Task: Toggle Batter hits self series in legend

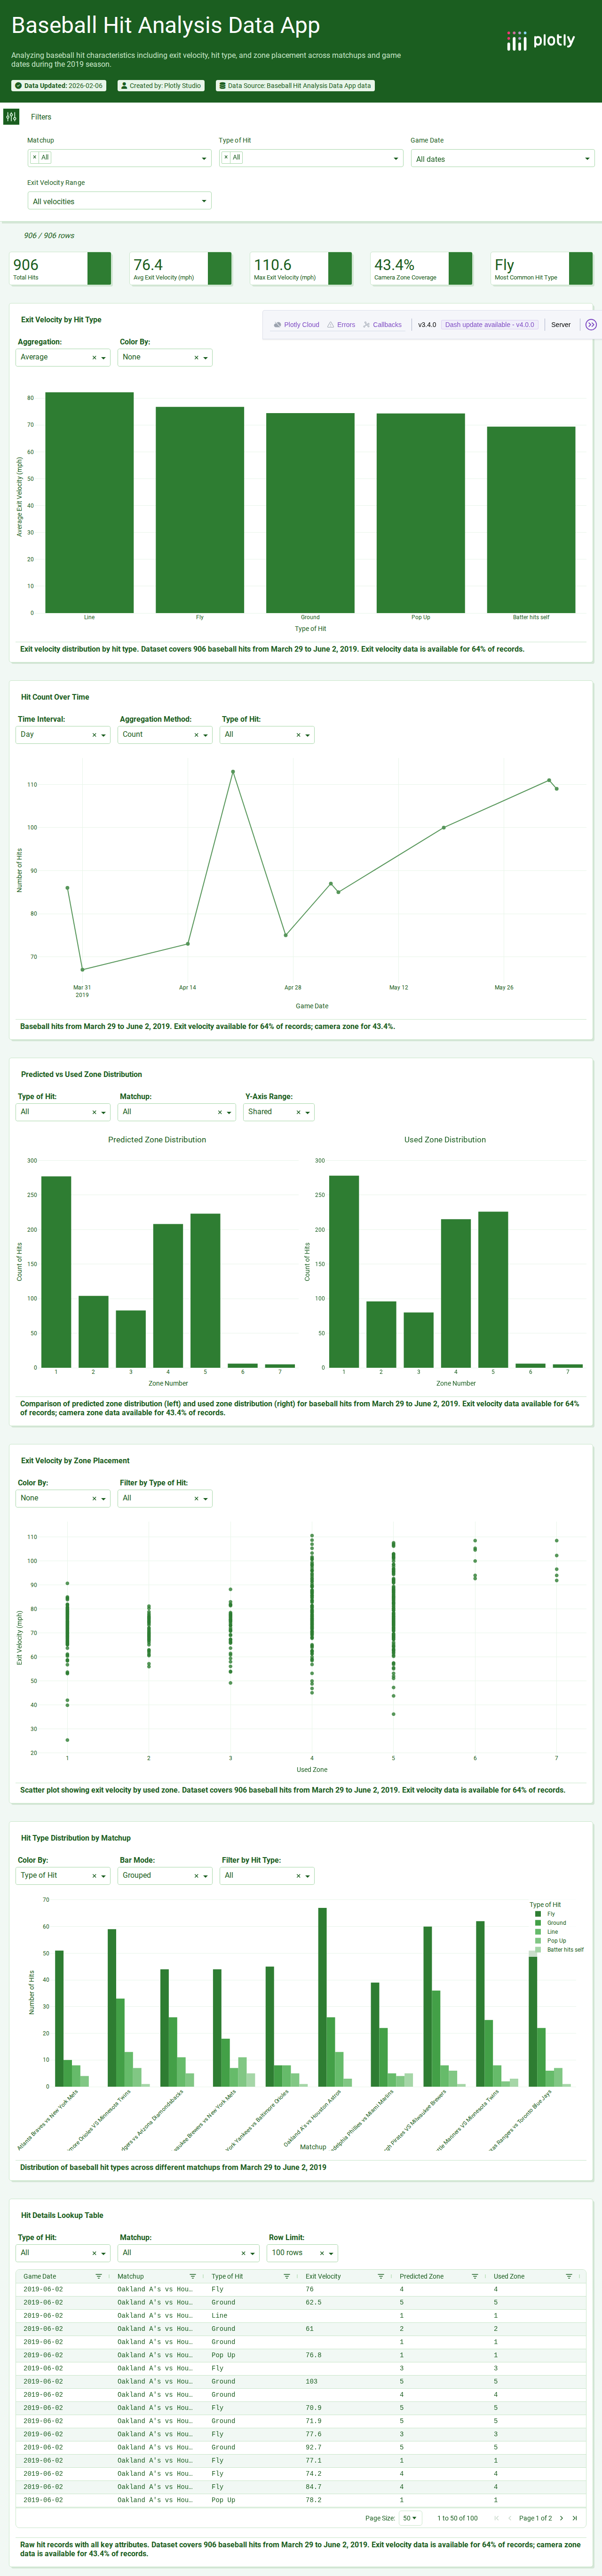Action: [x=560, y=1950]
